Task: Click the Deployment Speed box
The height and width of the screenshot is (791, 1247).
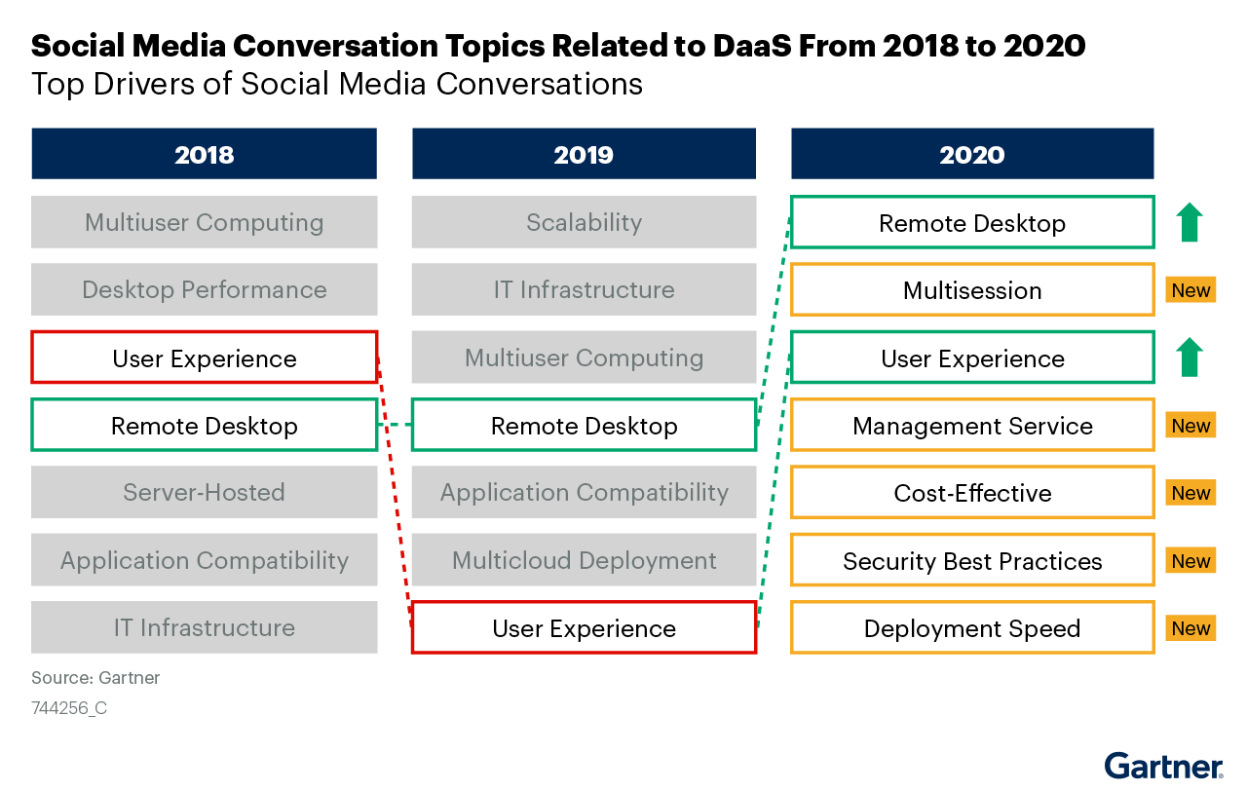Action: coord(972,627)
